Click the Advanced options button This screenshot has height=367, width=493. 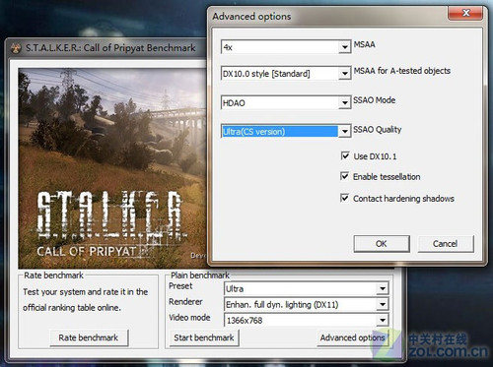pyautogui.click(x=352, y=337)
